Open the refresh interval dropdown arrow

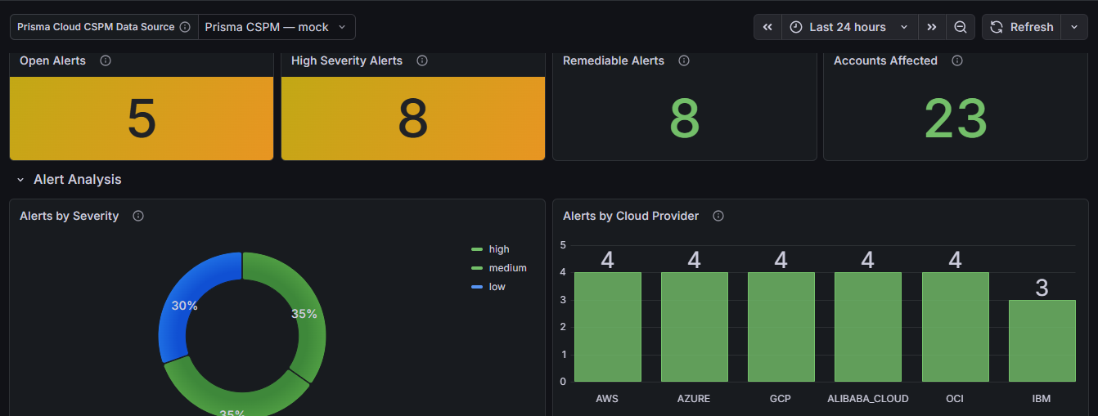coord(1074,27)
